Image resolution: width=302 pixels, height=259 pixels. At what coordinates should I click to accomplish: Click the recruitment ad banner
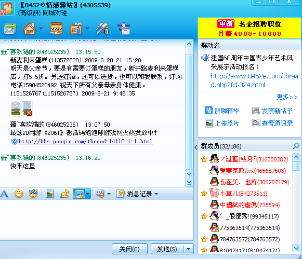(249, 28)
